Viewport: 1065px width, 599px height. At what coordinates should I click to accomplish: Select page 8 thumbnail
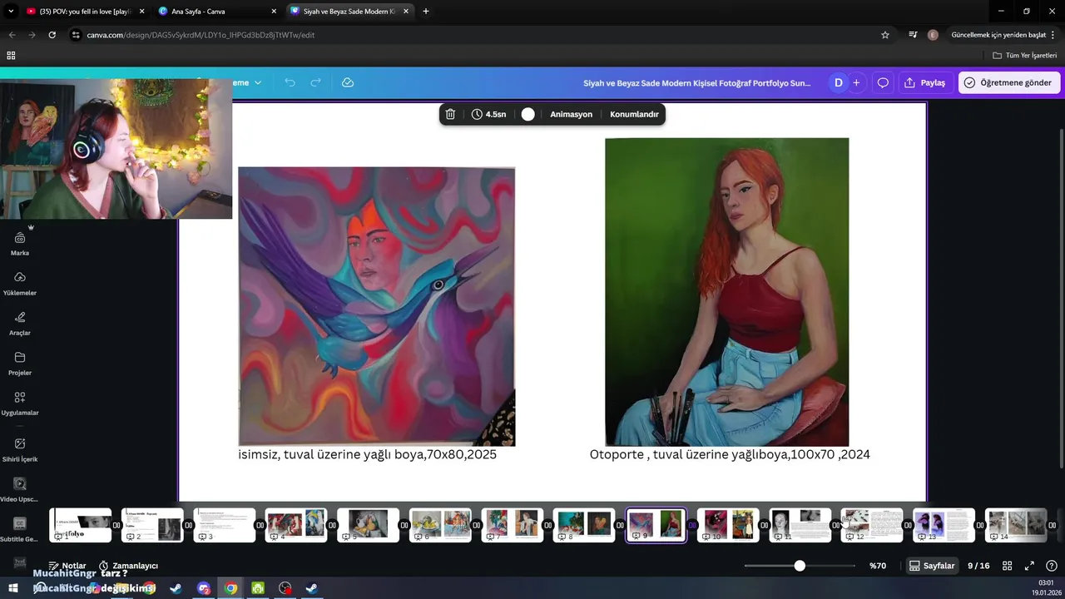tap(584, 525)
